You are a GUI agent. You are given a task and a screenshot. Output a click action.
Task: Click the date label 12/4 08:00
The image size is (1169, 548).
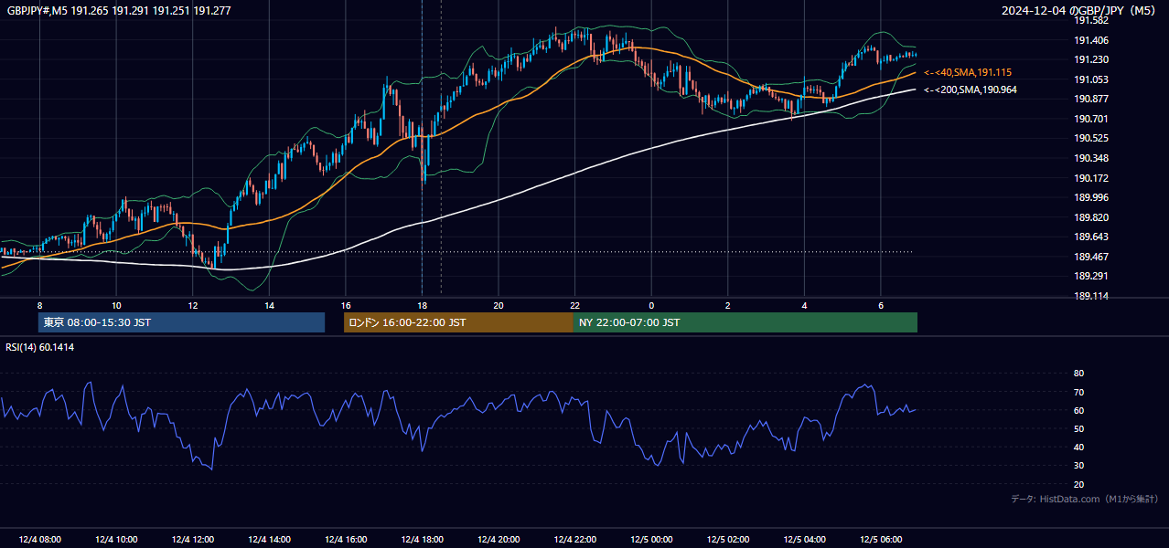pyautogui.click(x=39, y=540)
